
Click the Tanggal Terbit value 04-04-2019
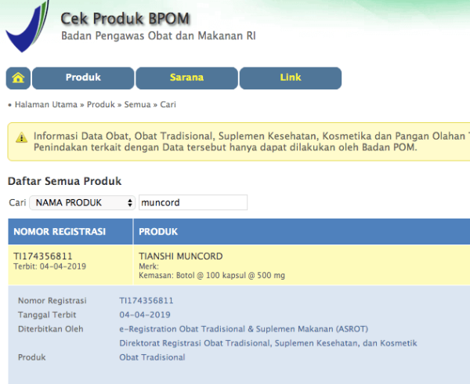coord(145,315)
